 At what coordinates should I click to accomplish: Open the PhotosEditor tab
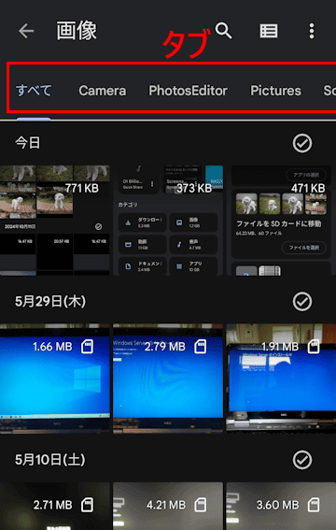click(x=188, y=91)
